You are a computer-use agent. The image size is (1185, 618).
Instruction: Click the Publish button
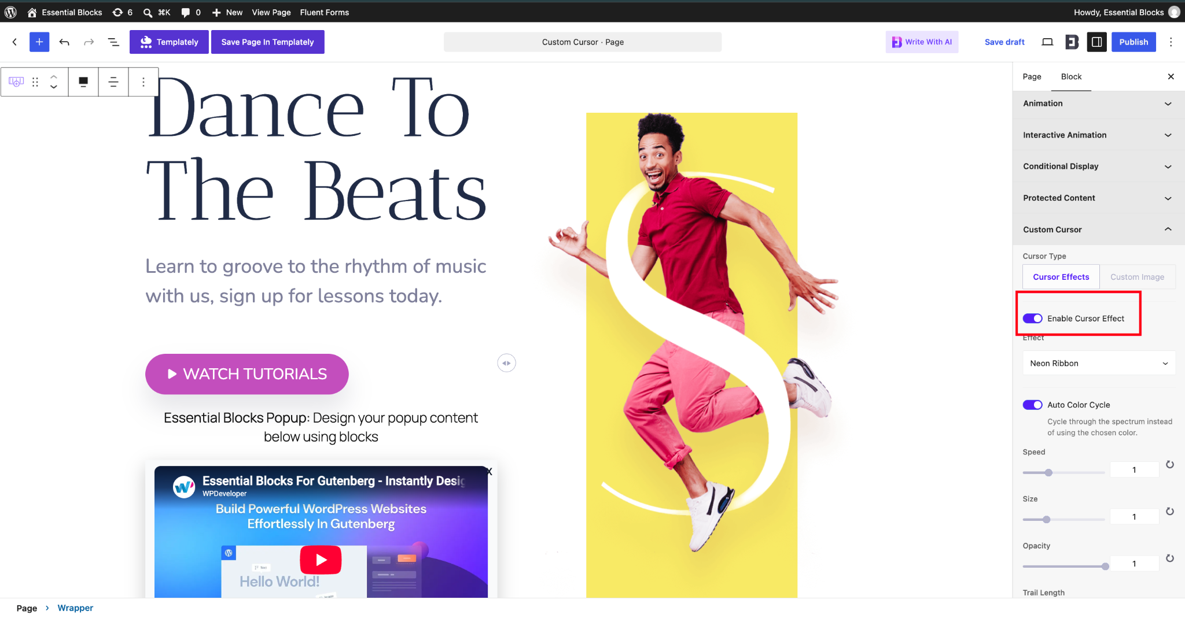(x=1134, y=42)
